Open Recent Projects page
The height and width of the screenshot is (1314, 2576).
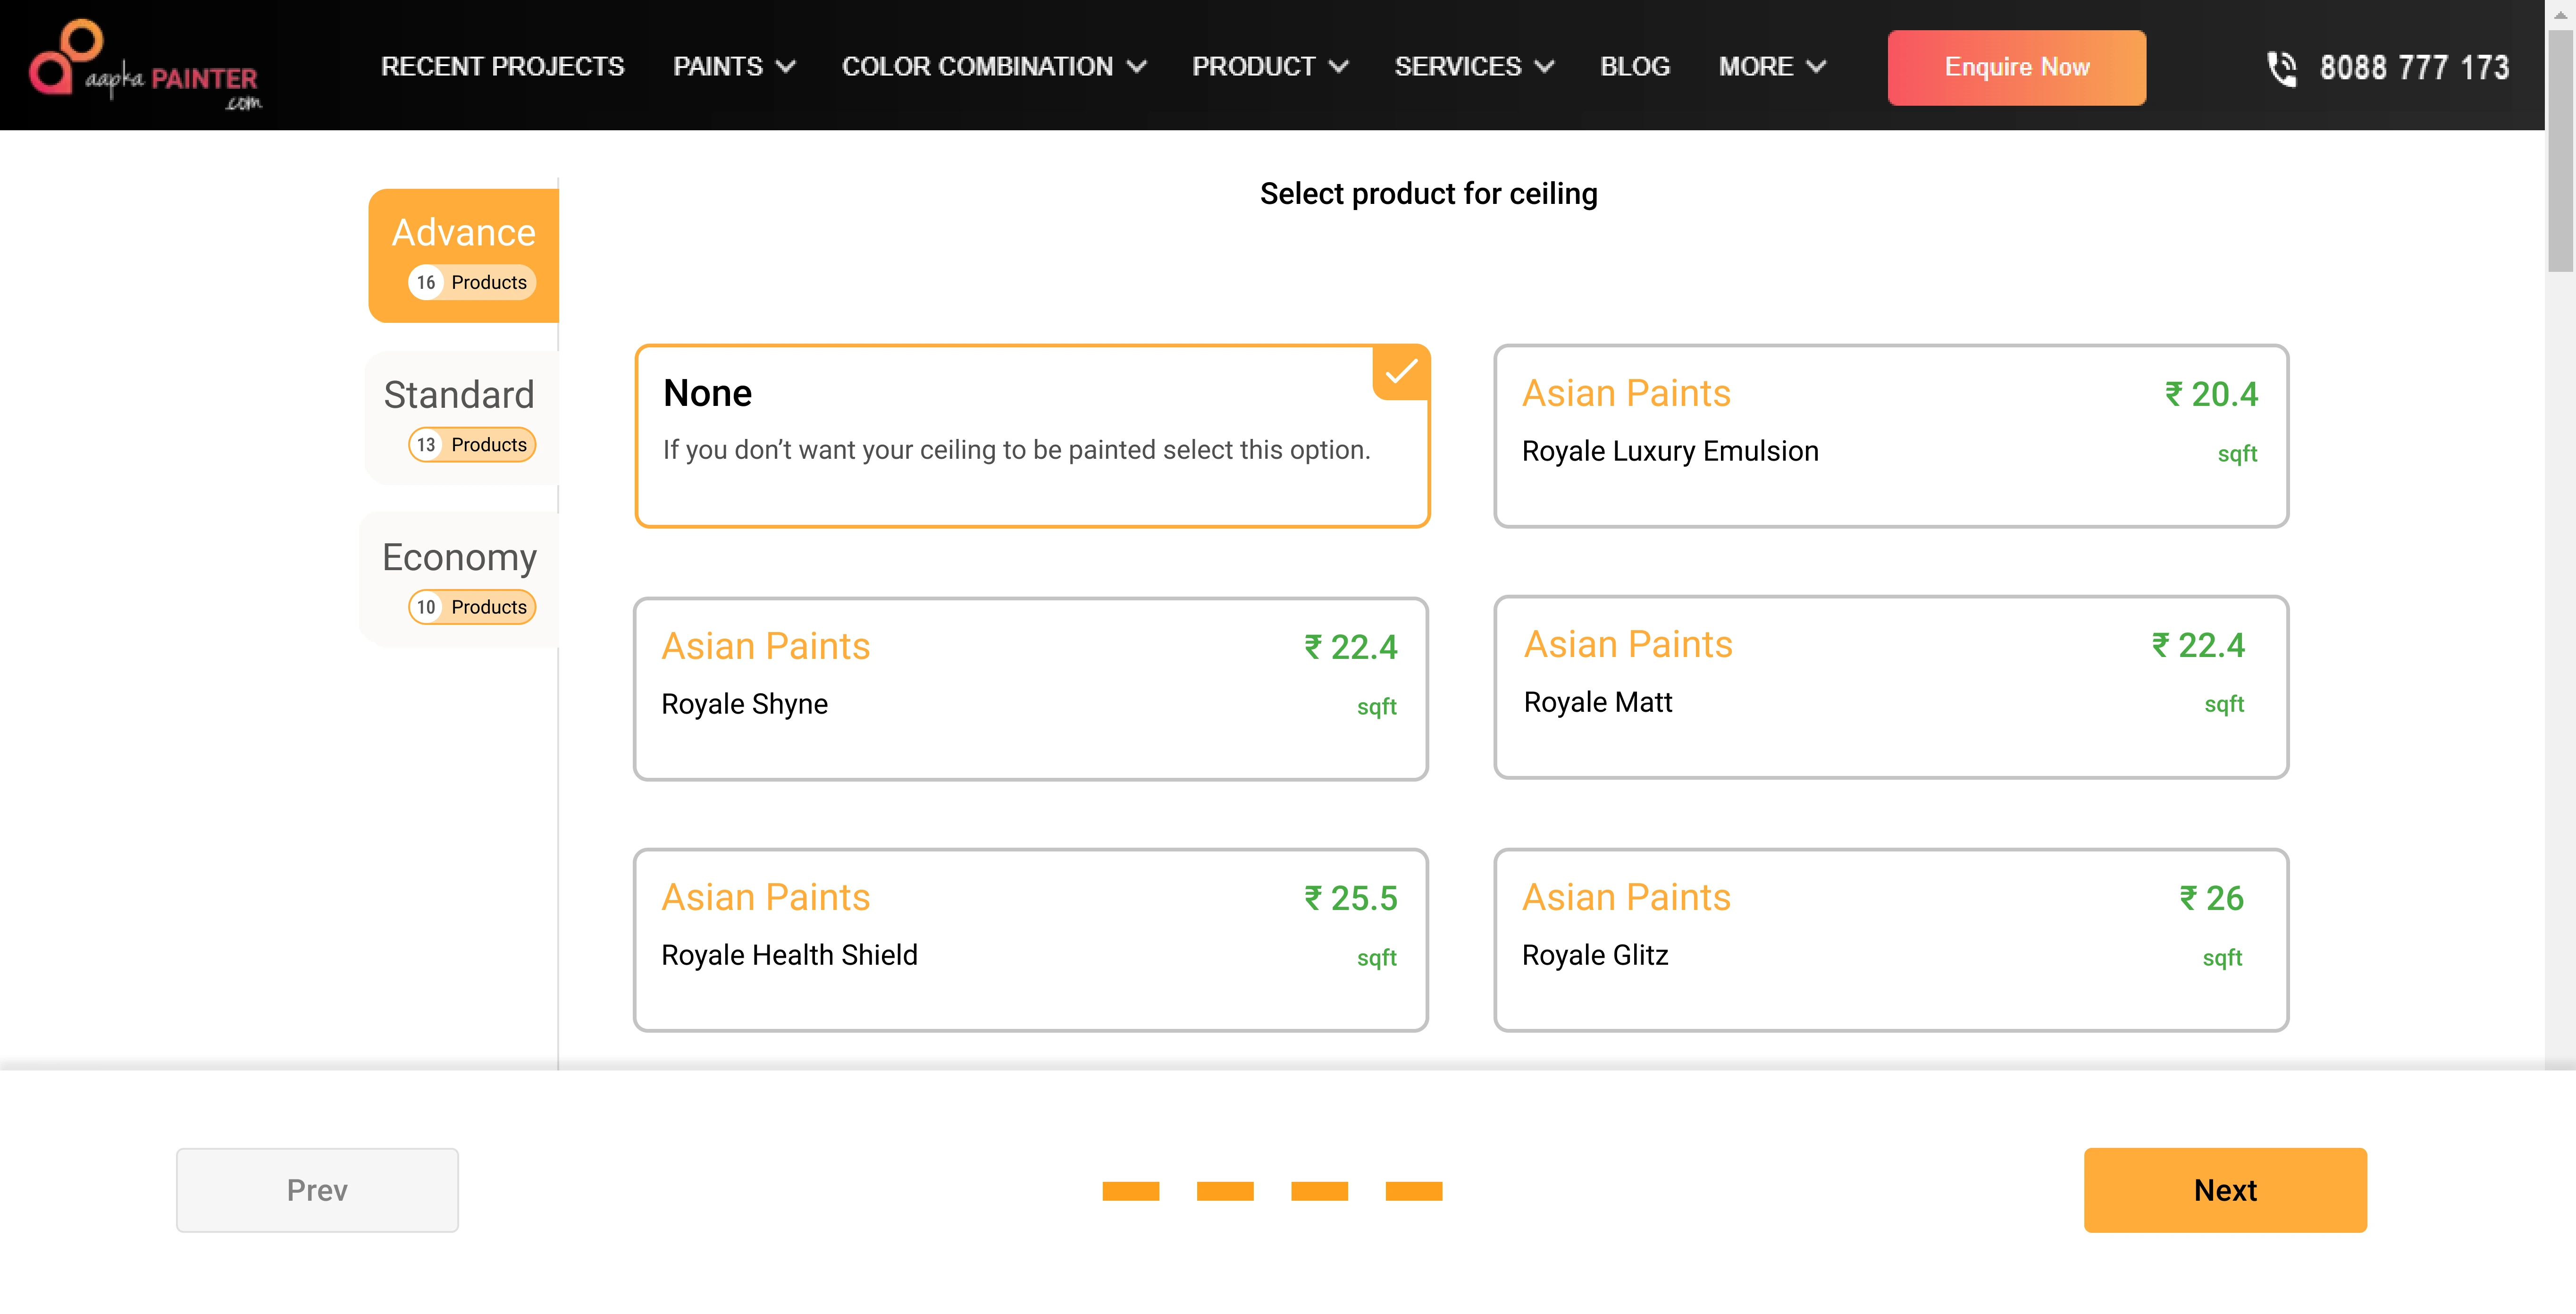502,67
